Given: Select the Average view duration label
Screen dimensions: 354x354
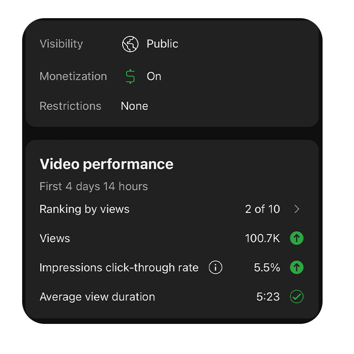Looking at the screenshot, I should tap(97, 296).
